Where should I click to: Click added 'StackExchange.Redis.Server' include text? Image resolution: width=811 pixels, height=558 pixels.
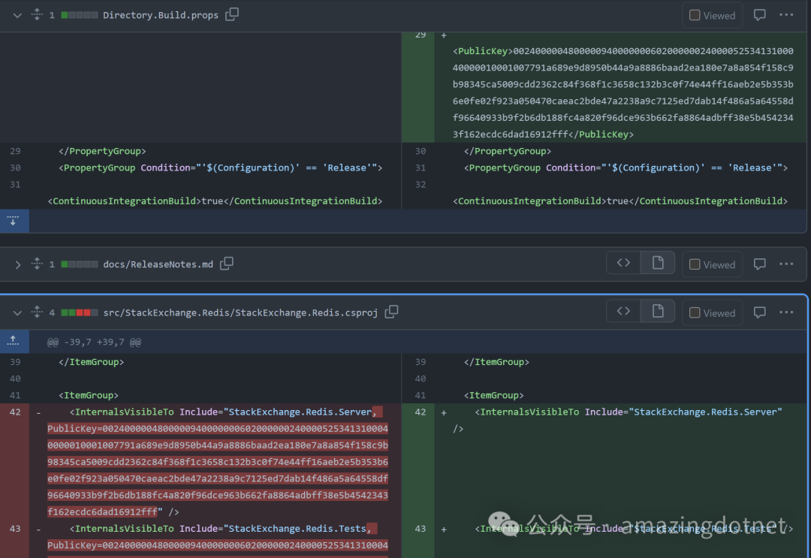pyautogui.click(x=705, y=412)
